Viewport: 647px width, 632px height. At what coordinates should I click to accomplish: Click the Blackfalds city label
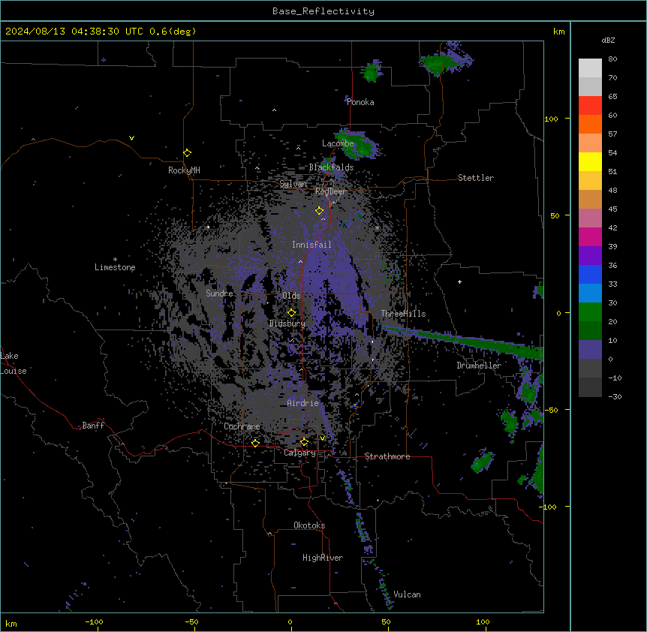coord(331,167)
